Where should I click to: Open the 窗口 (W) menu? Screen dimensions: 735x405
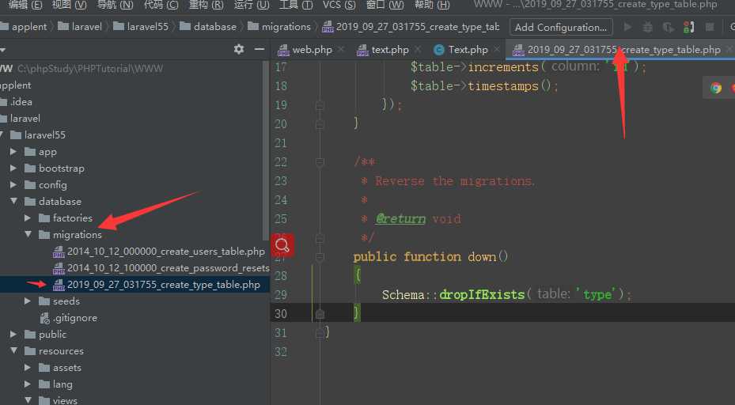385,5
